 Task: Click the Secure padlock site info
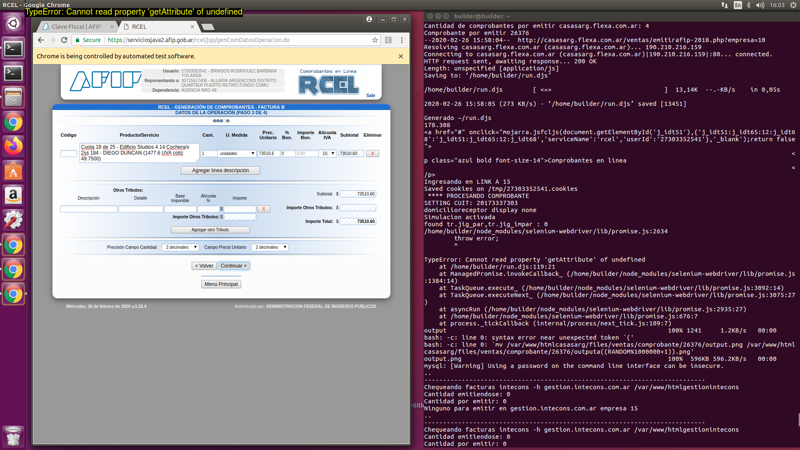(88, 40)
